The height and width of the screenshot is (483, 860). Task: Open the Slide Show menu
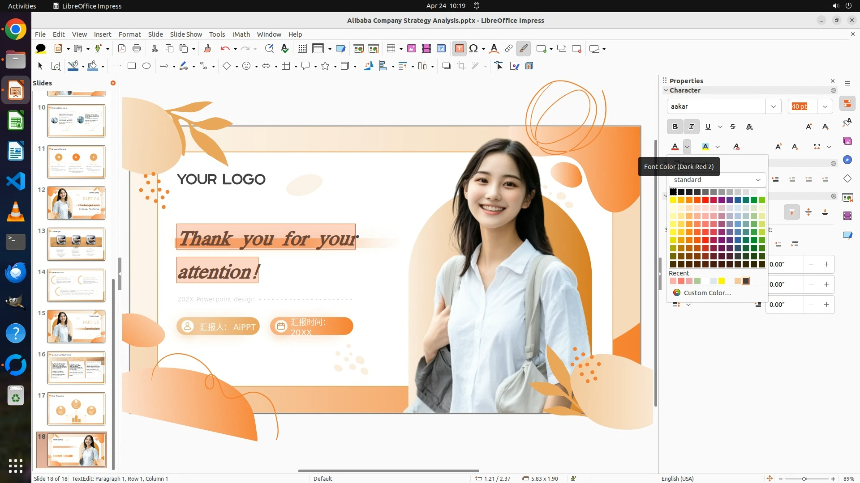185,34
